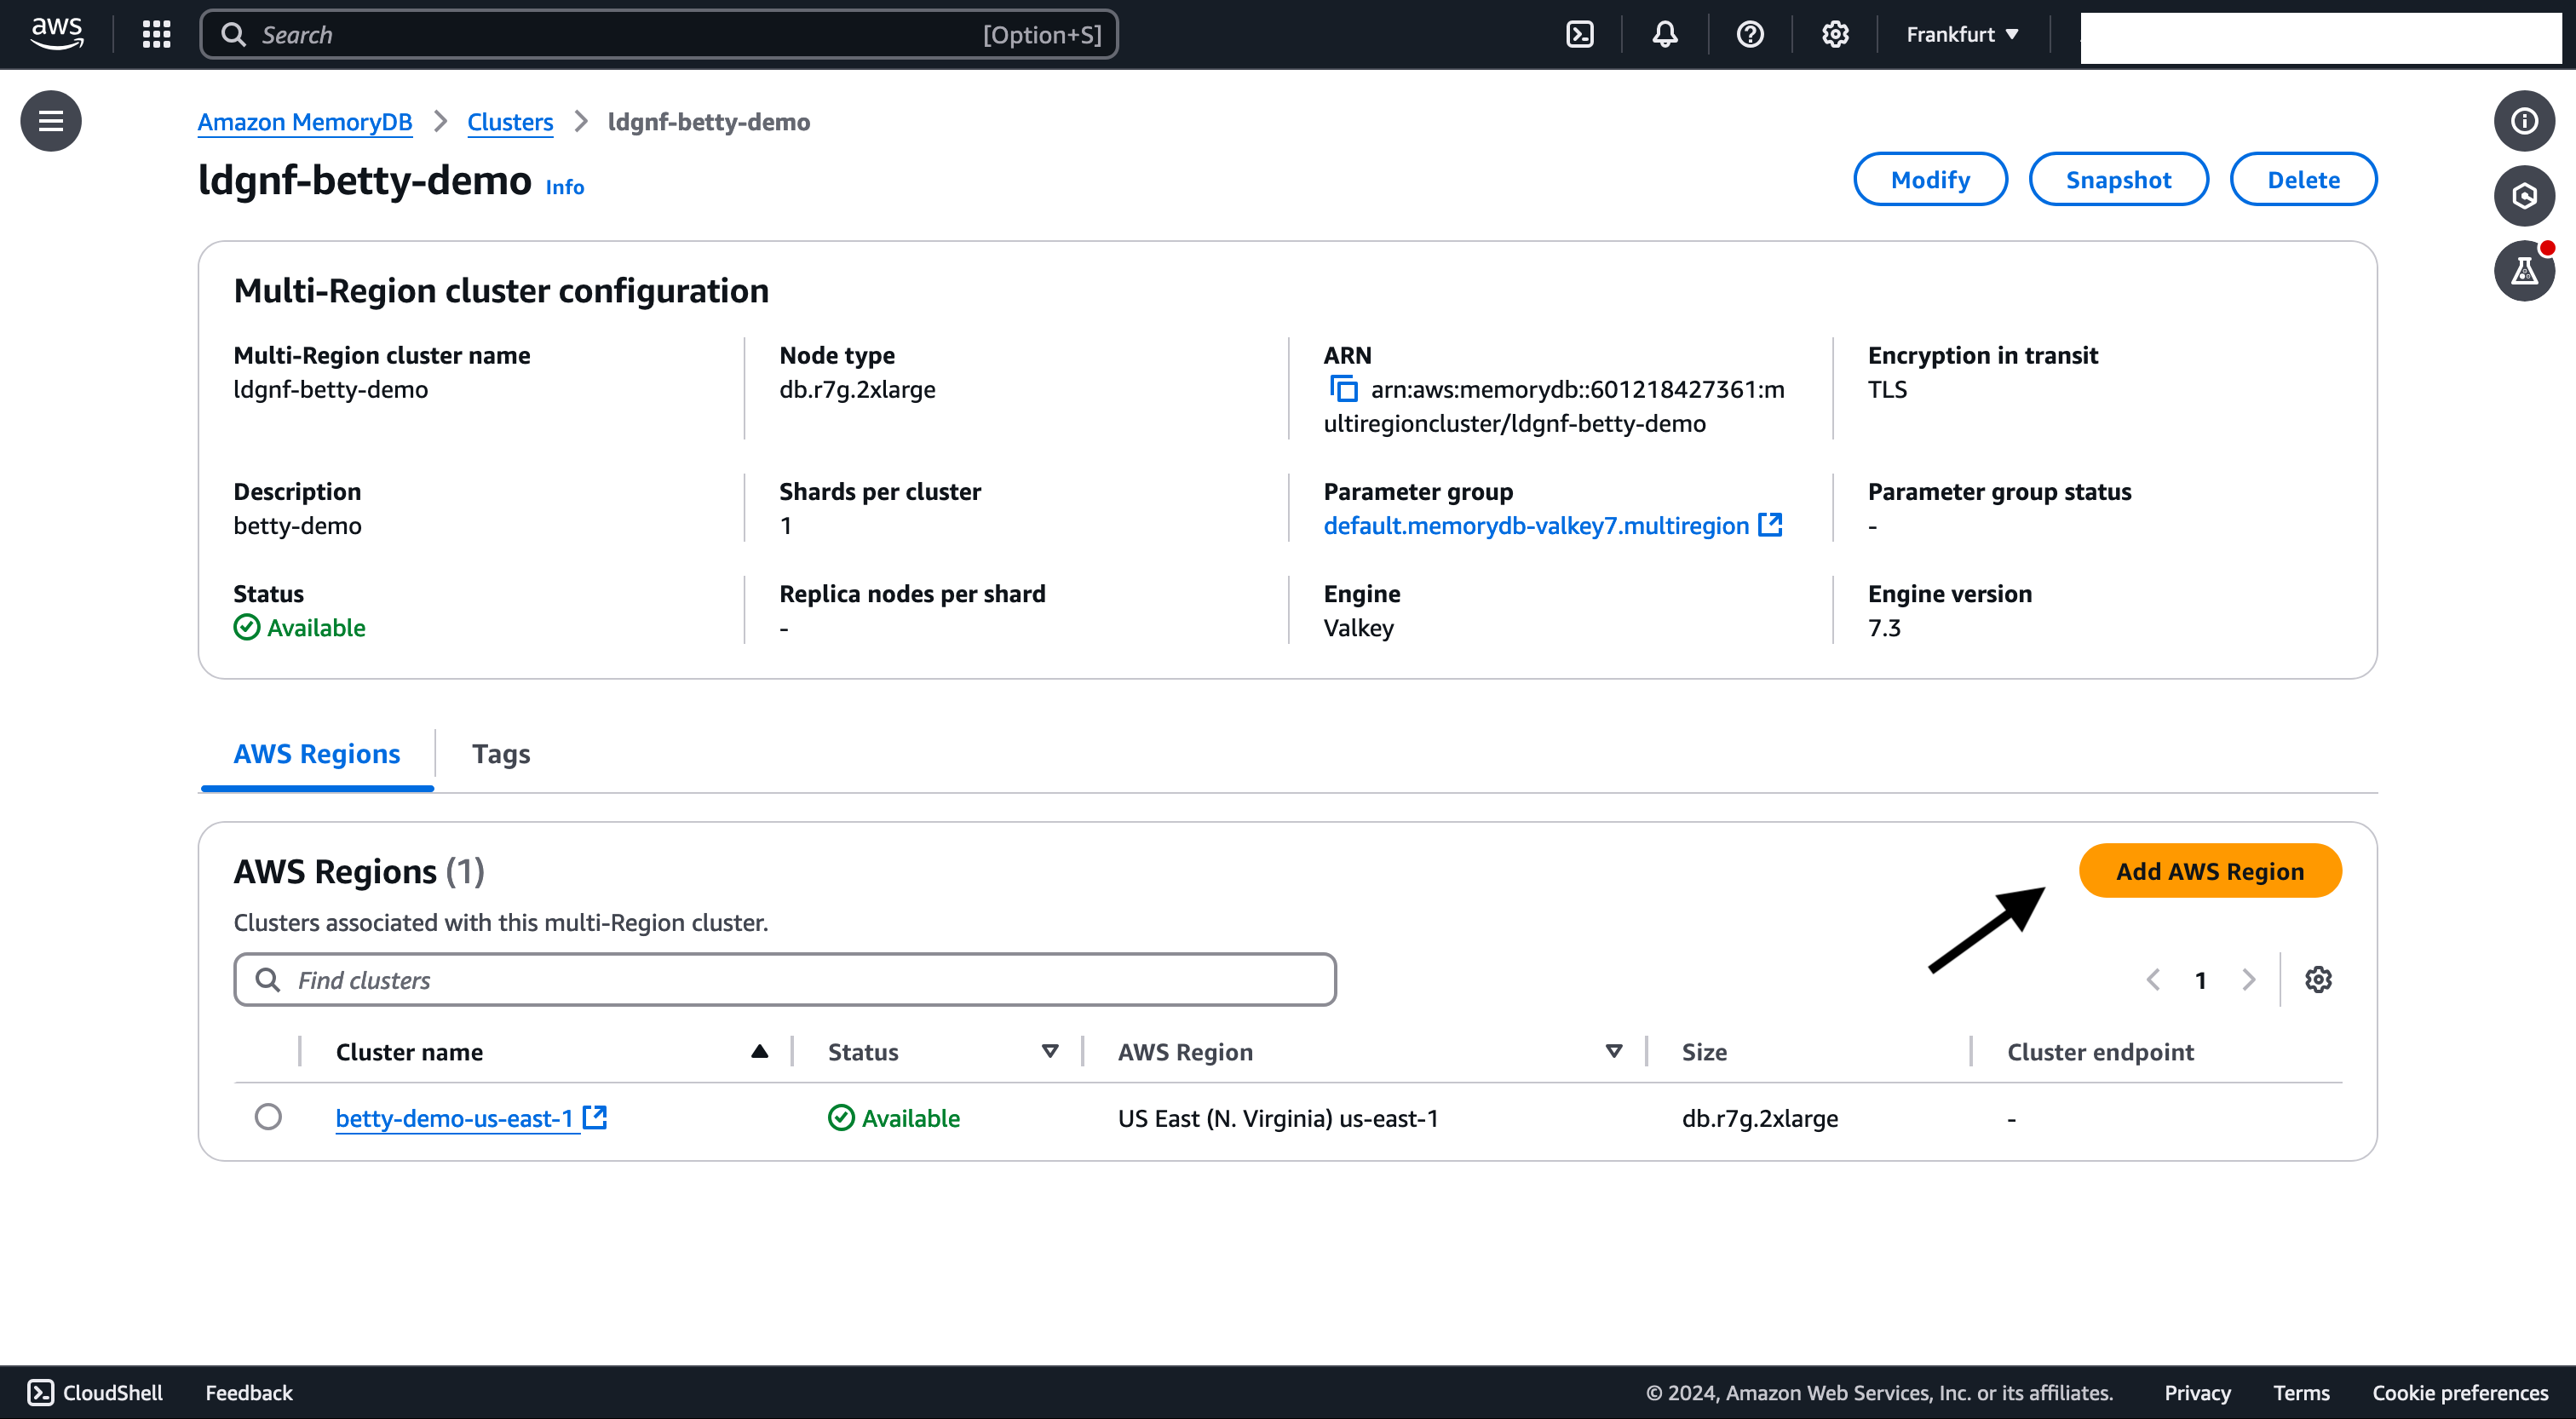The image size is (2576, 1419).
Task: Open the info panel icon on the right edge
Action: coord(2523,121)
